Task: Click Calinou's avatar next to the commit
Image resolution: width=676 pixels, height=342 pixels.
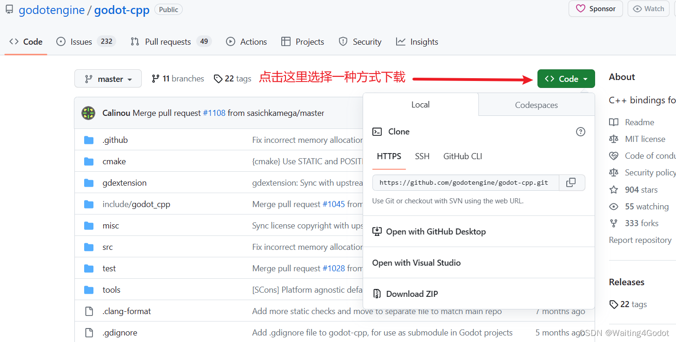Action: (x=88, y=113)
